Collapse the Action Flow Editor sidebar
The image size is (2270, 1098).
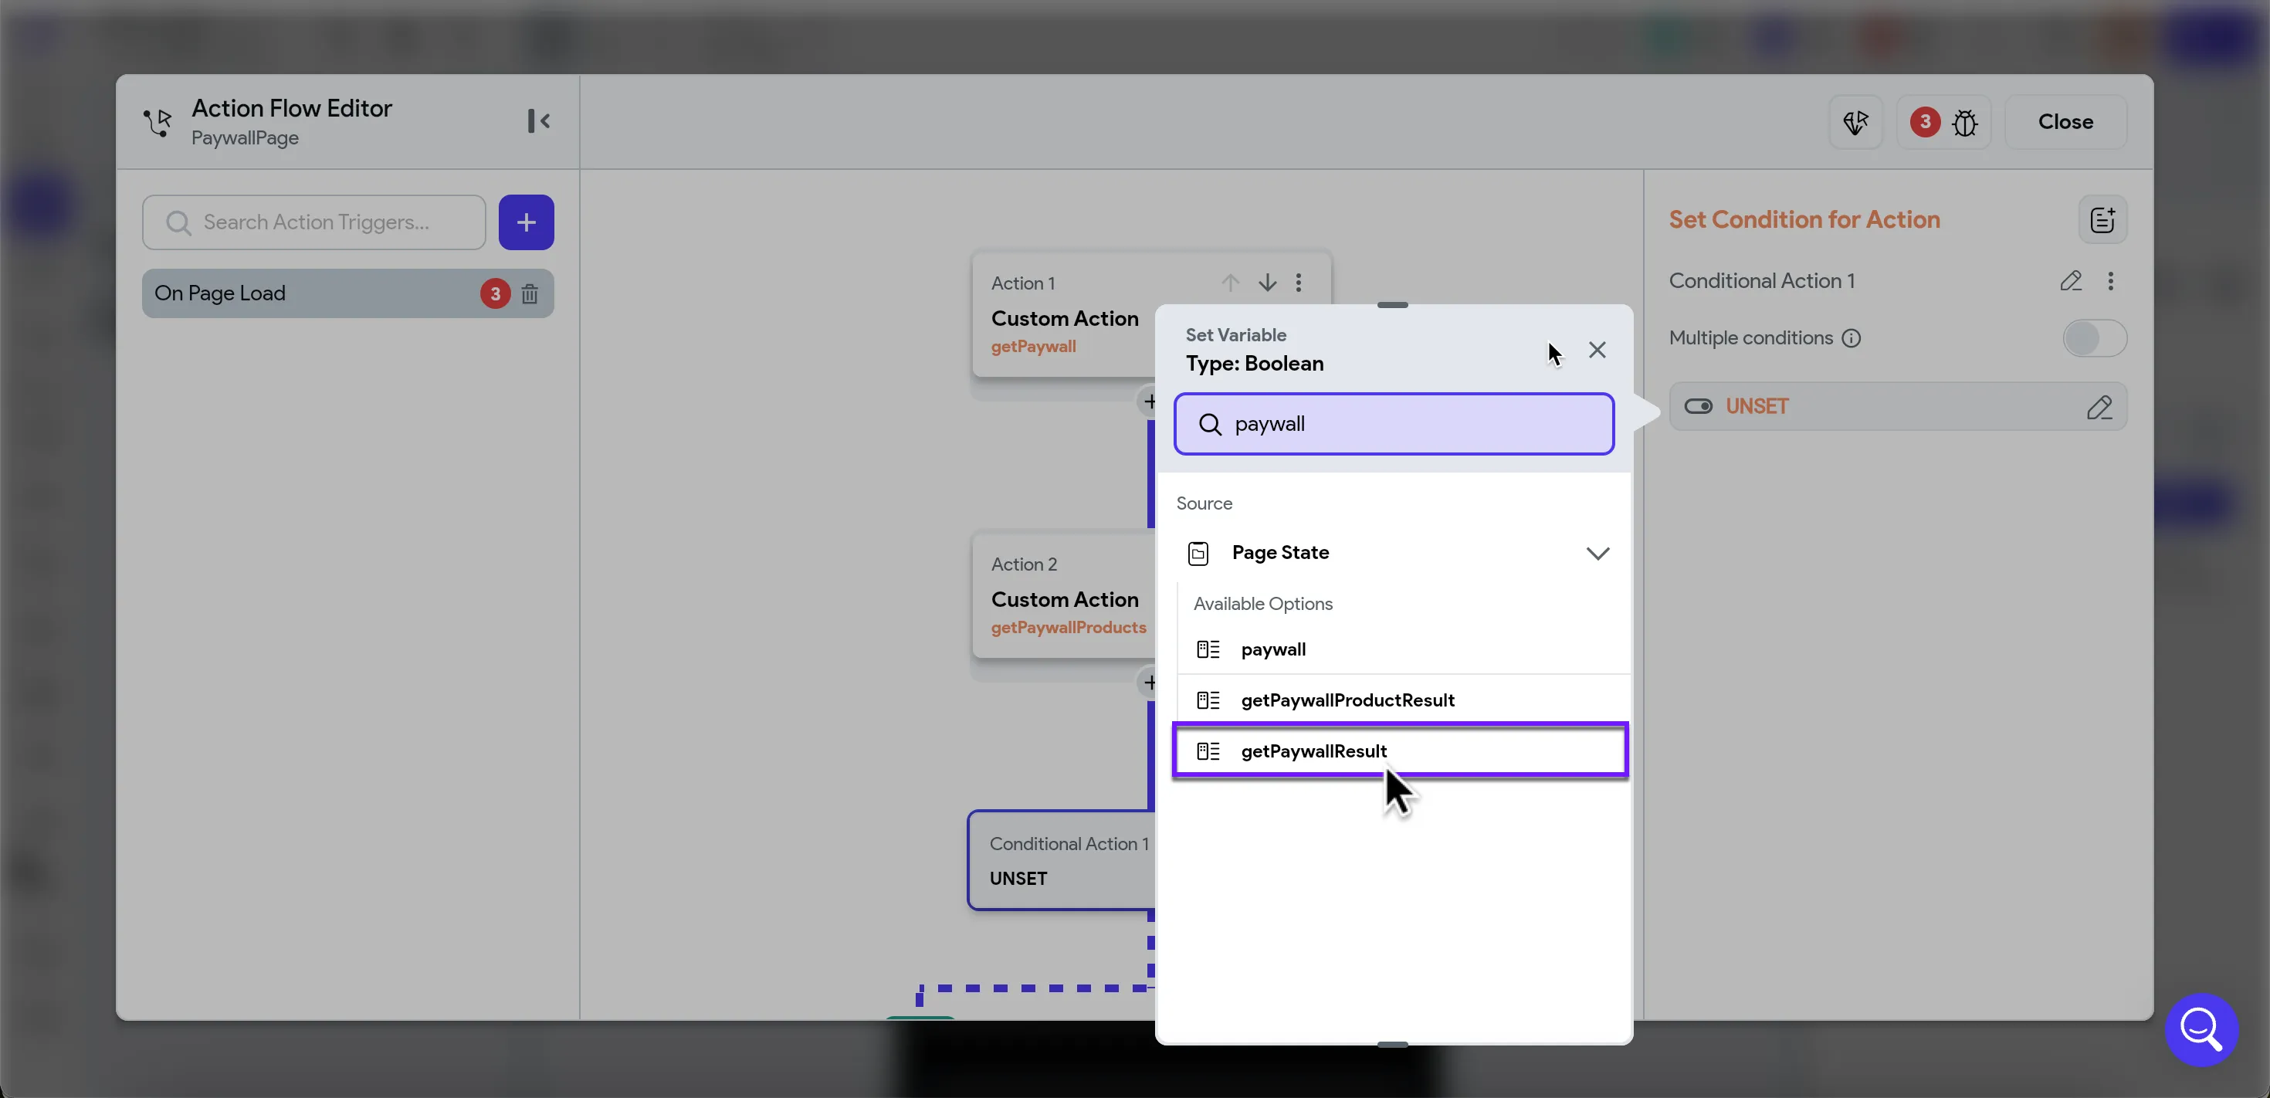point(538,120)
